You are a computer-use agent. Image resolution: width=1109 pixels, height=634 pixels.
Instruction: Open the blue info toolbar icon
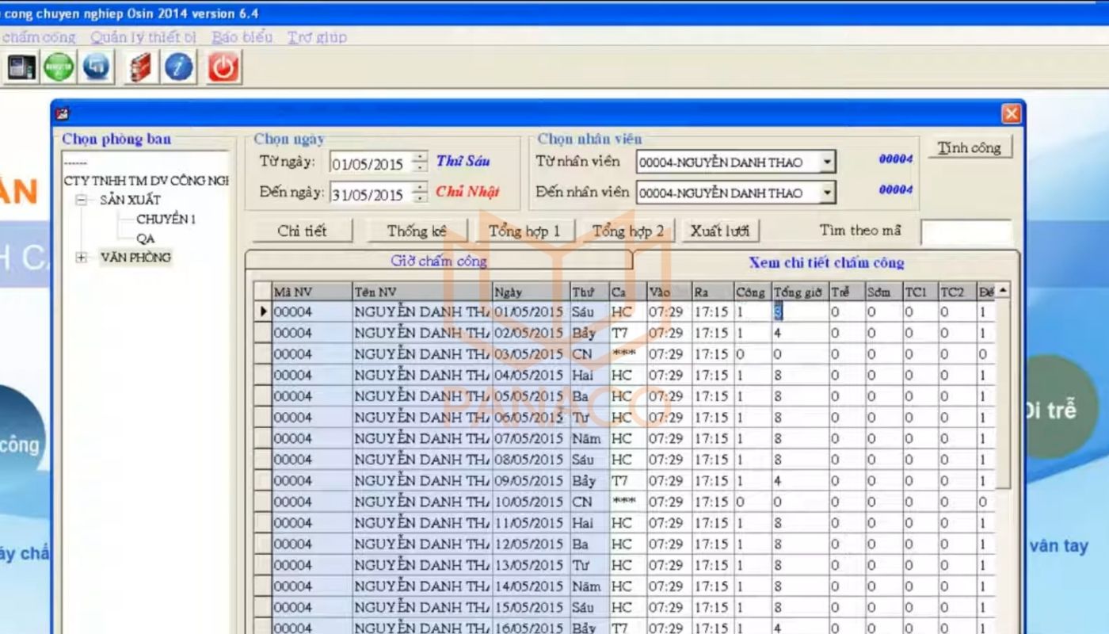[x=179, y=67]
